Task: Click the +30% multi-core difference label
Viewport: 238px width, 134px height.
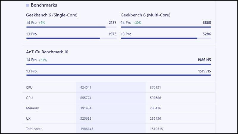Action: click(x=137, y=23)
